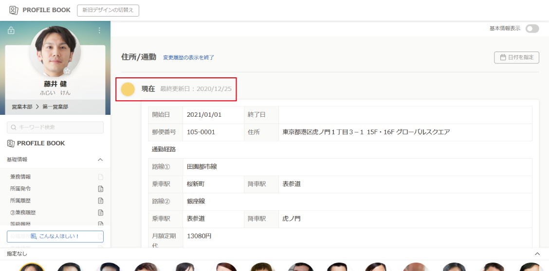Collapse the 基礎情報 section

coord(100,160)
